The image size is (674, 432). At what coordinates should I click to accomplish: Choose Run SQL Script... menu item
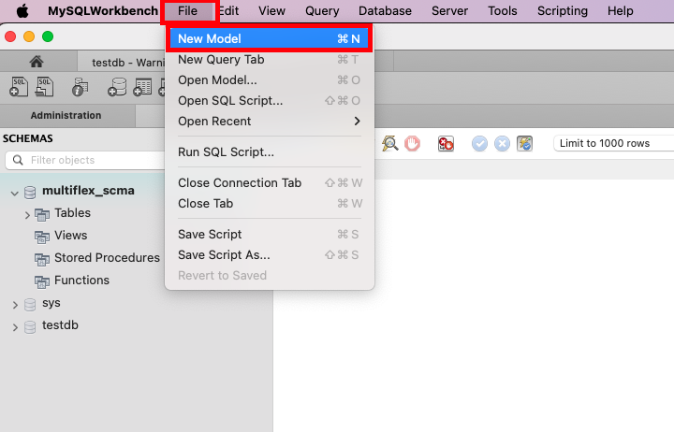269,152
